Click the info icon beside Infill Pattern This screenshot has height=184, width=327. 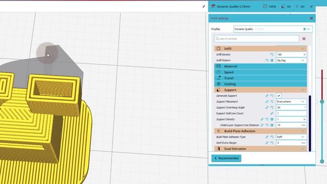[x=272, y=60]
